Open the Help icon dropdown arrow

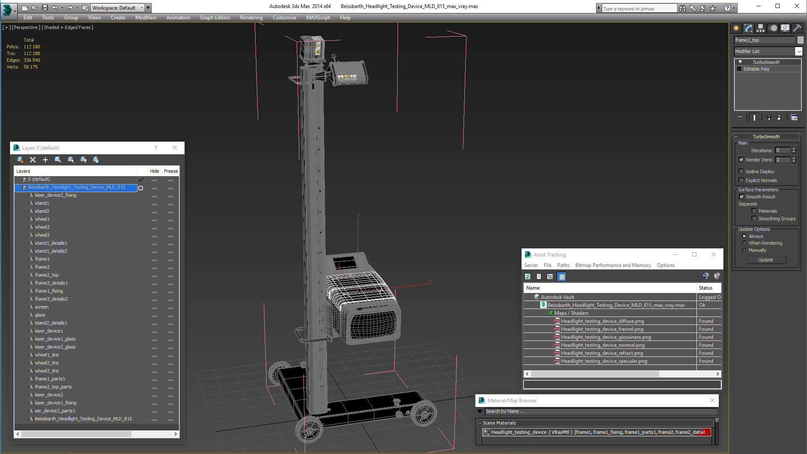(x=734, y=8)
